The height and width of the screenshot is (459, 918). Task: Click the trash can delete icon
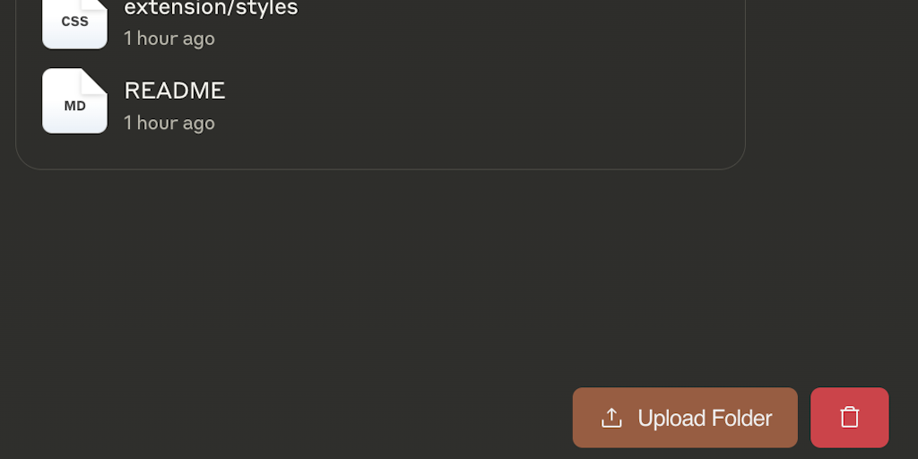pos(849,418)
